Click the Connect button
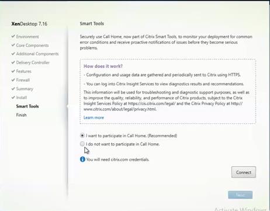 pos(244,172)
